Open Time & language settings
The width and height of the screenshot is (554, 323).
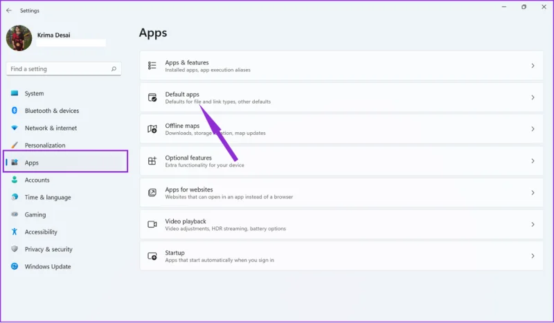pyautogui.click(x=48, y=197)
